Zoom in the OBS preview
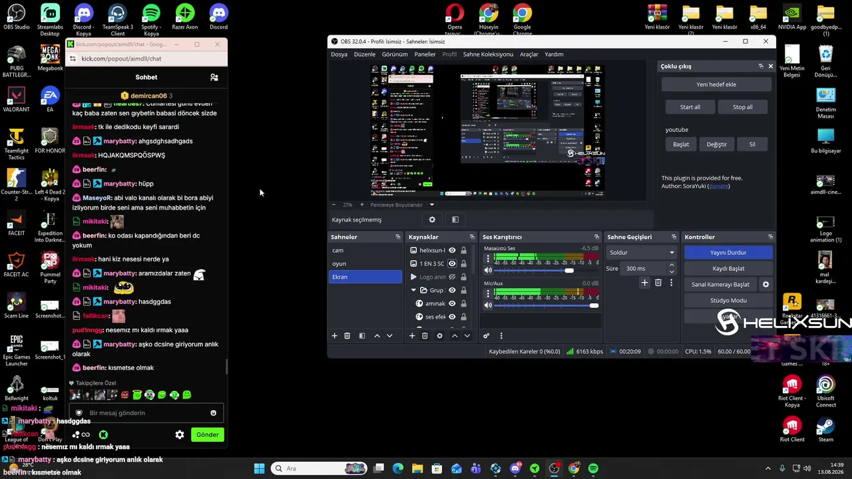Screen dimensions: 852x479 (361, 205)
